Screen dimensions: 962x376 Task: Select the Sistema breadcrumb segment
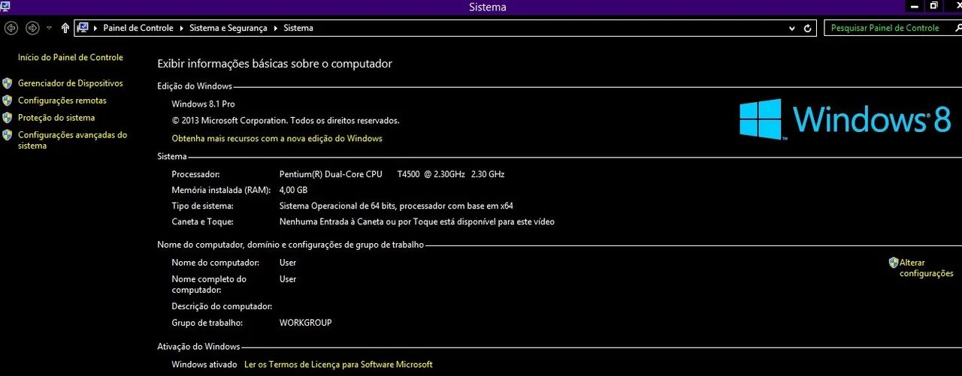click(298, 28)
